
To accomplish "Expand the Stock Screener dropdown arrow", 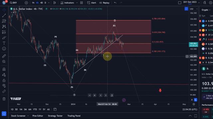I will pos(28,116).
